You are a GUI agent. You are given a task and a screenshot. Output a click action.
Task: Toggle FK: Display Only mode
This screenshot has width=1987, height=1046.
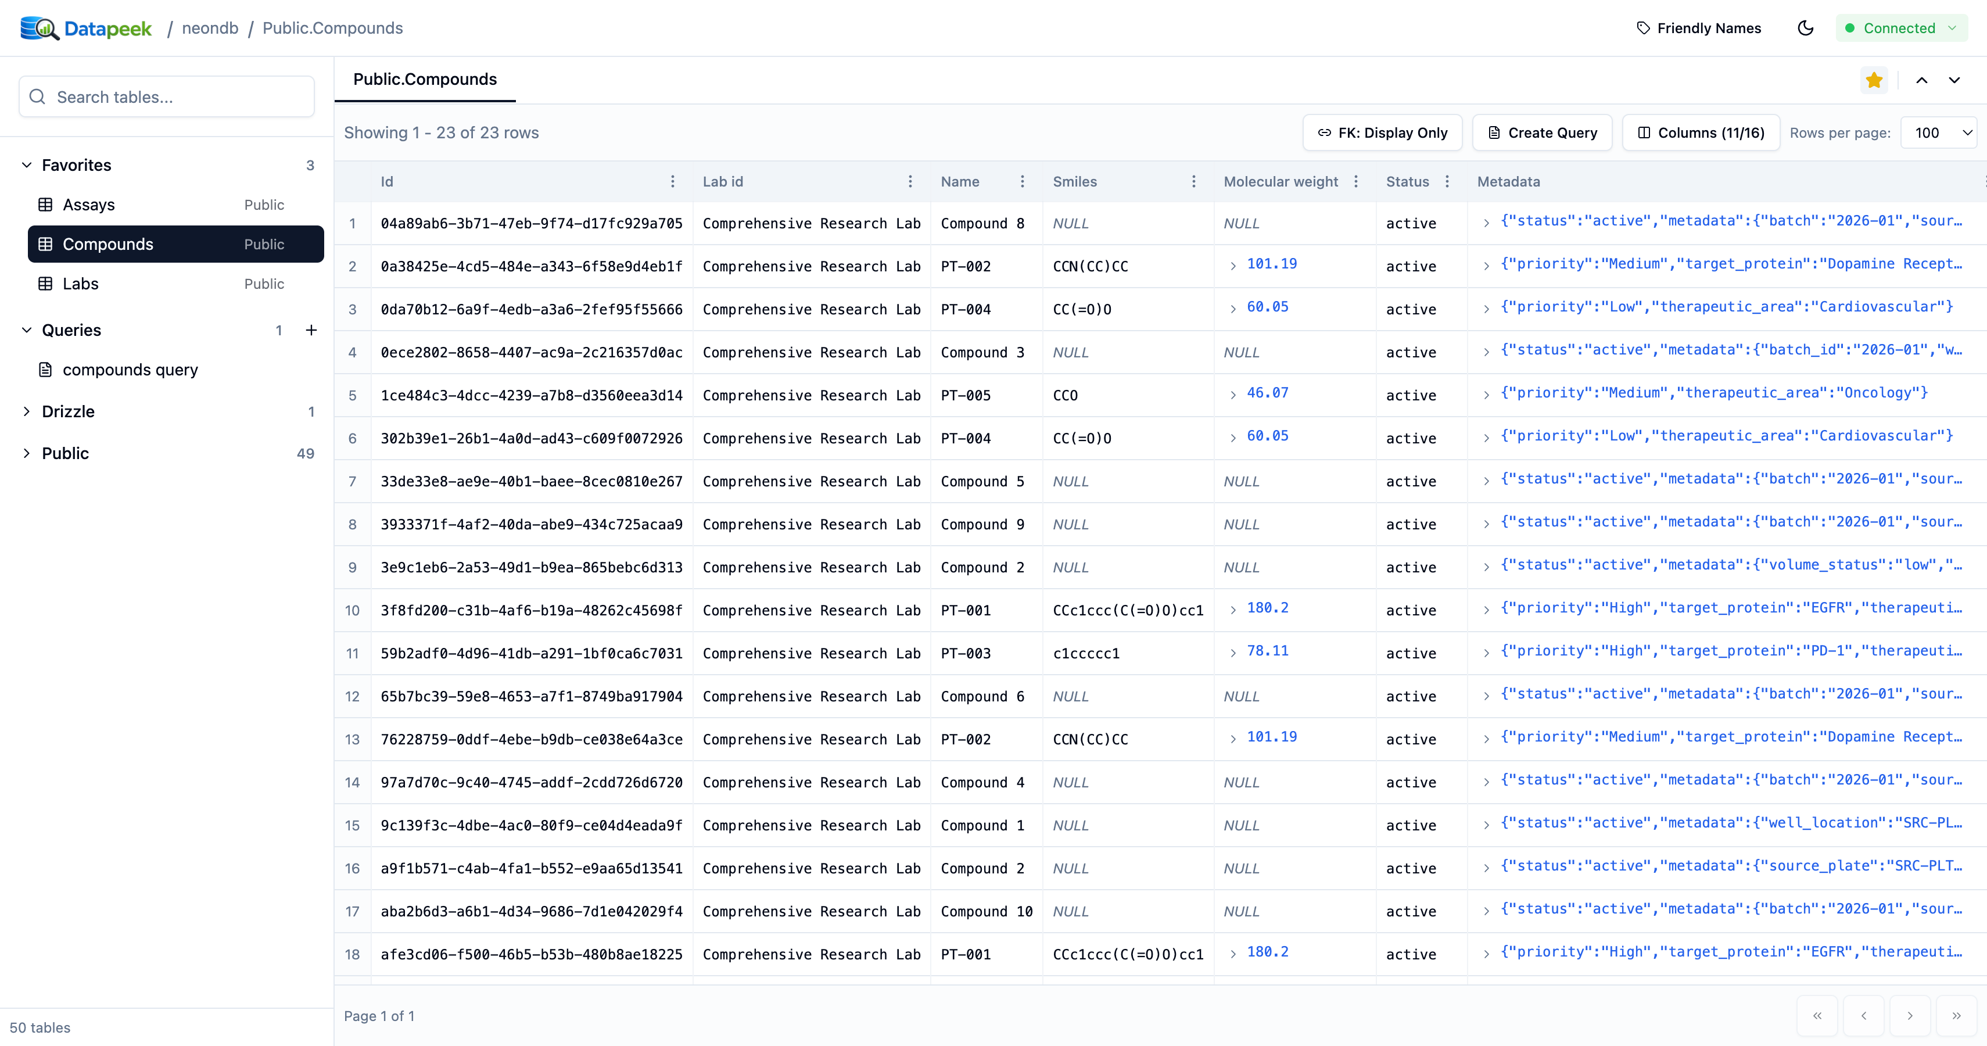pos(1382,132)
